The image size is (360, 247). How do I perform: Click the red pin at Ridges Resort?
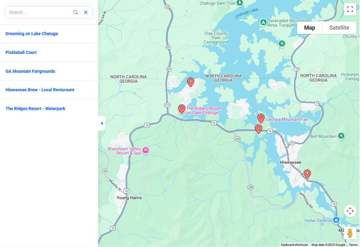[x=182, y=109]
